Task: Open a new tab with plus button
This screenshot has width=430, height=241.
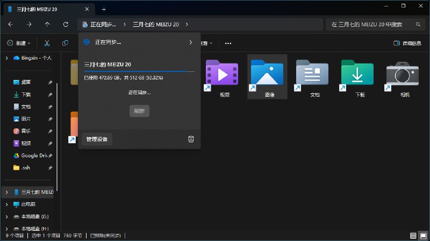Action: click(104, 9)
